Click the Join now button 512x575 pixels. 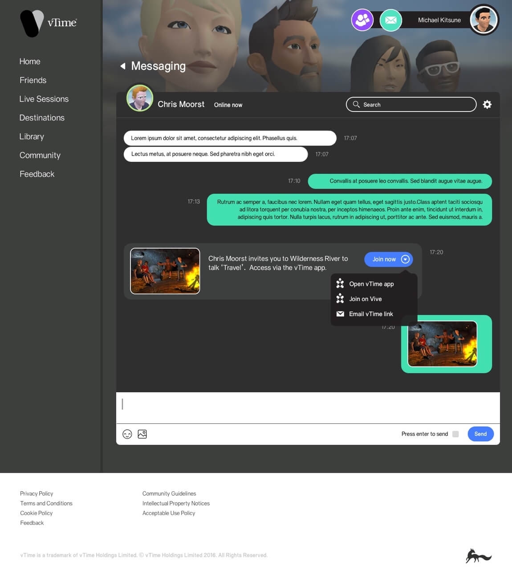pyautogui.click(x=389, y=259)
